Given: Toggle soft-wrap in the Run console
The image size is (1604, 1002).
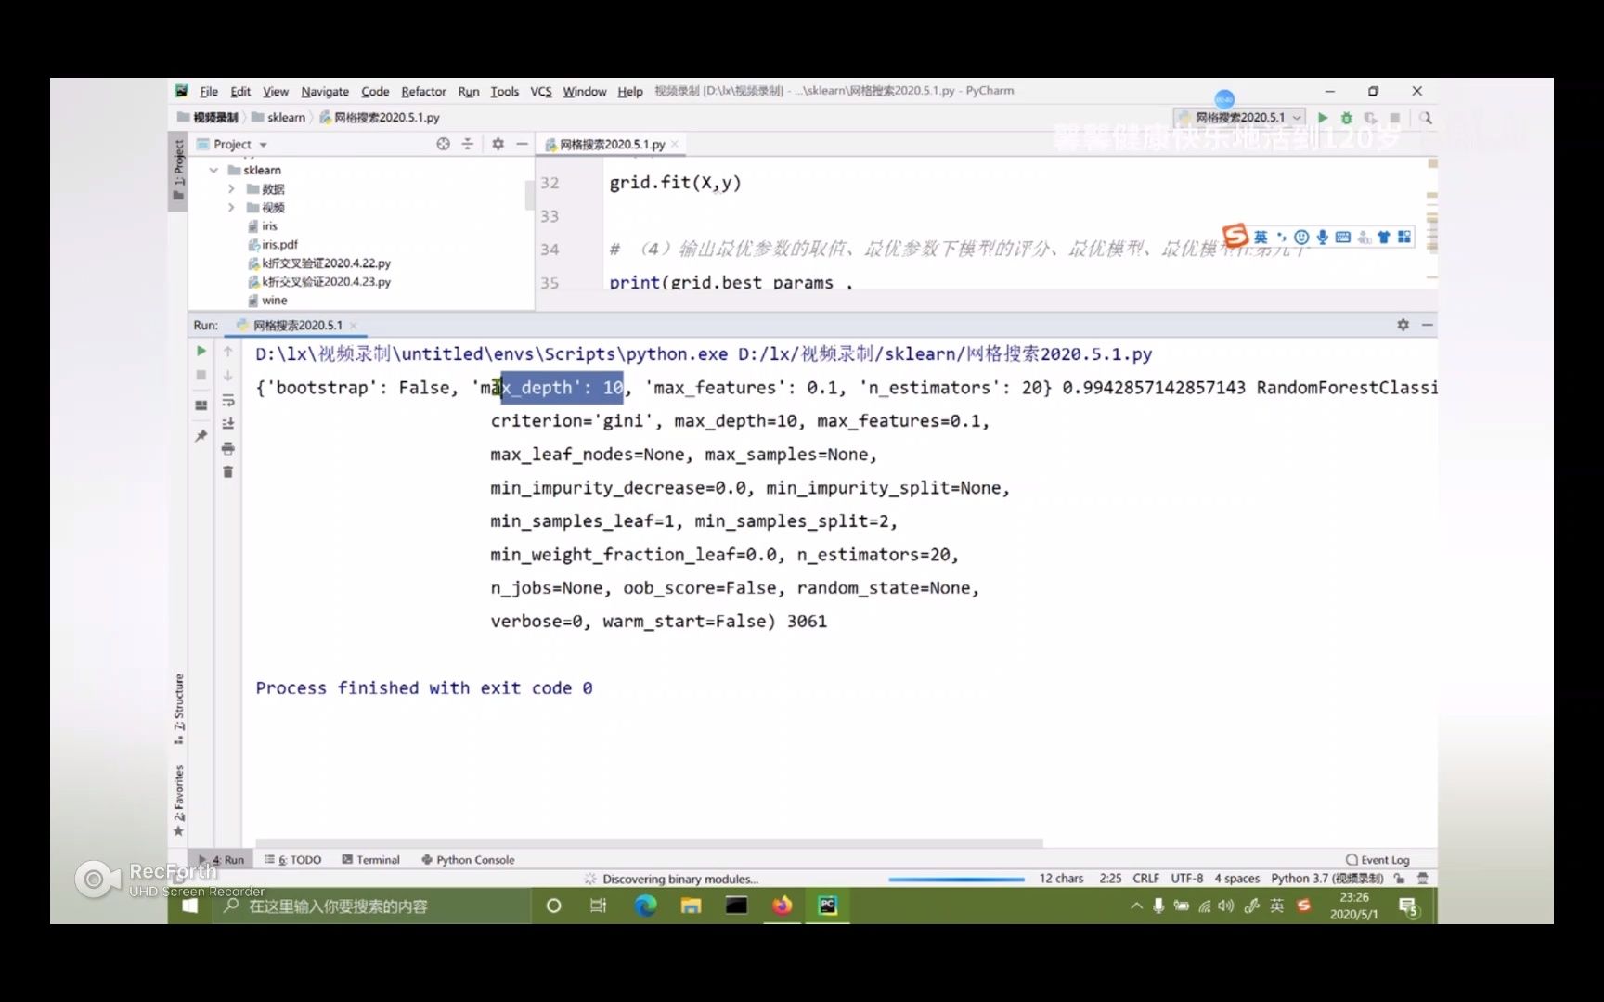Looking at the screenshot, I should [x=228, y=401].
